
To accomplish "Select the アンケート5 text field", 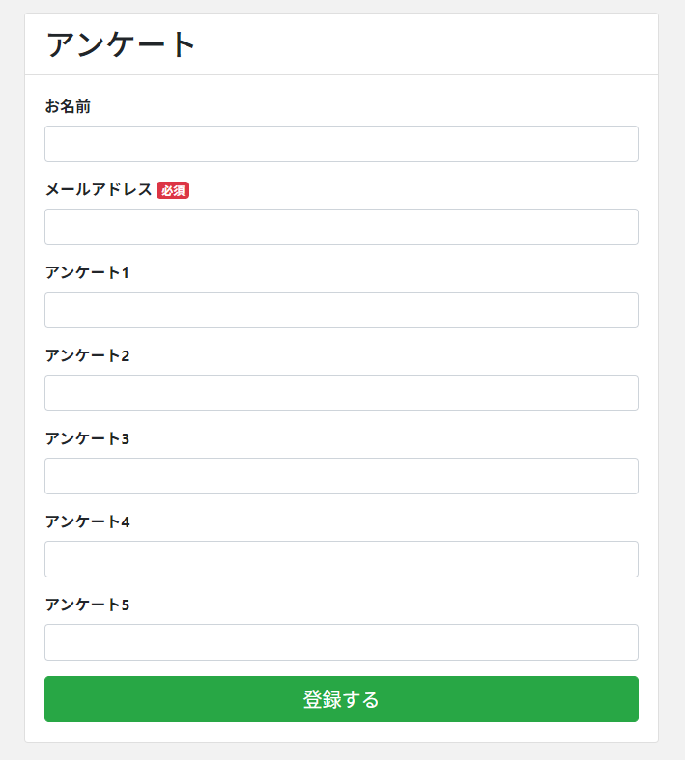I will point(341,642).
